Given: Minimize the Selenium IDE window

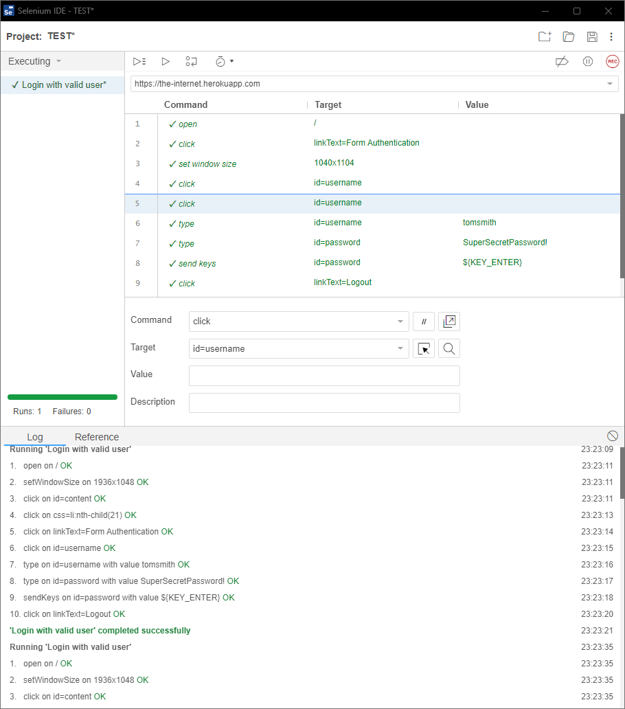Looking at the screenshot, I should point(545,11).
